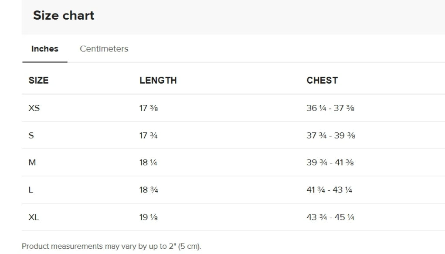Click the XL length value 19 ⅛
Viewport: 445px width, 254px height.
[149, 217]
